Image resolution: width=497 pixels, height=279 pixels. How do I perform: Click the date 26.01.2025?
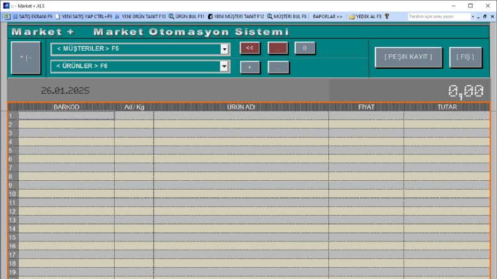pyautogui.click(x=65, y=91)
